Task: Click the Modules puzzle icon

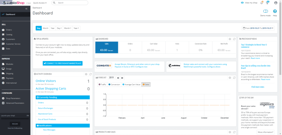Action: (3, 64)
